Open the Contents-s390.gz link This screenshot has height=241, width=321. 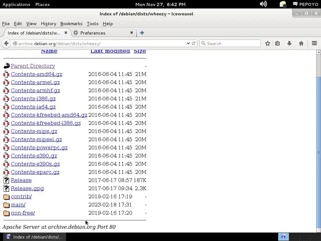tap(34, 156)
